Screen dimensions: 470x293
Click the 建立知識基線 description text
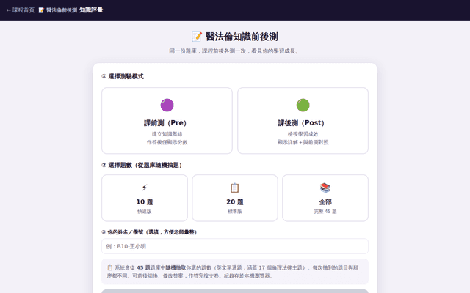(x=167, y=134)
